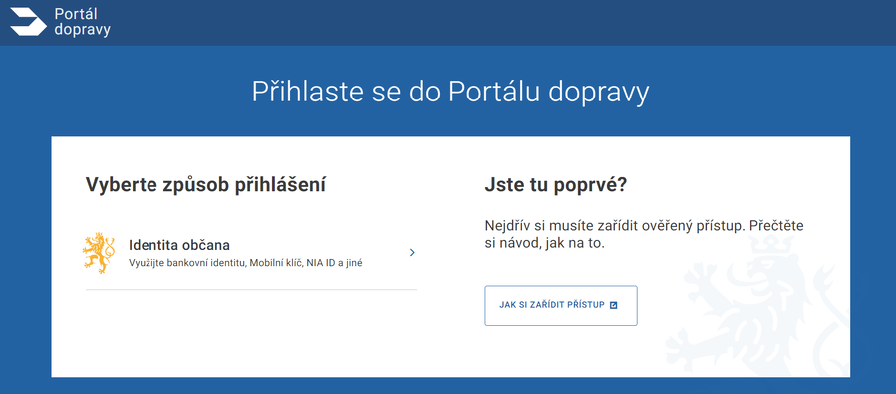The image size is (896, 394).
Task: Click the 'Využijte bankovní identitu' description text
Action: pos(246,263)
